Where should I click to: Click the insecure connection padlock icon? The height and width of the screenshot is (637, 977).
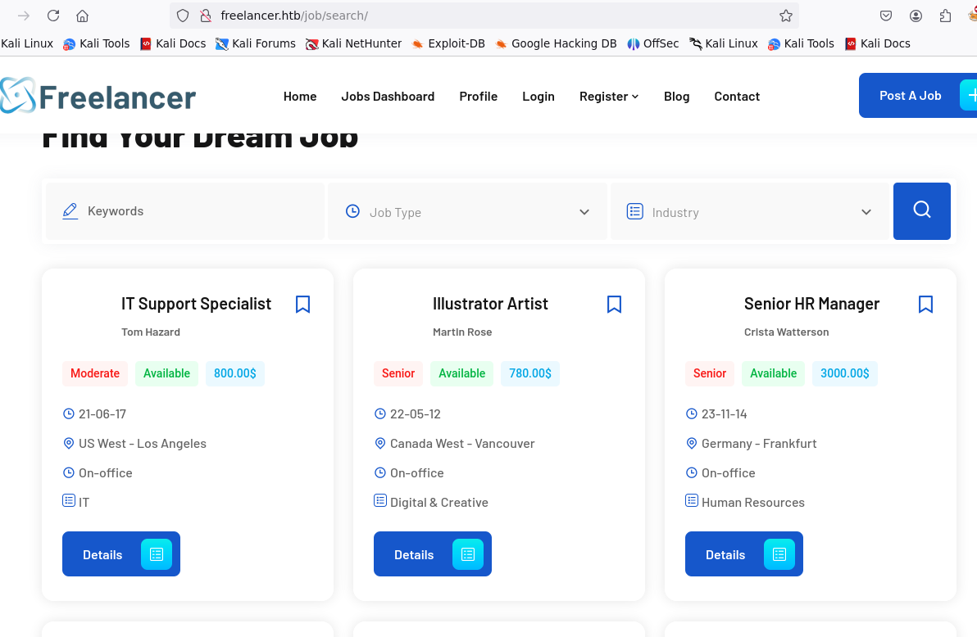click(206, 16)
